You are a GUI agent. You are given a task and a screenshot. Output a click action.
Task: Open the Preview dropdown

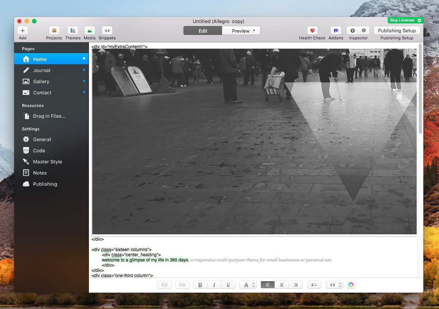tap(254, 31)
